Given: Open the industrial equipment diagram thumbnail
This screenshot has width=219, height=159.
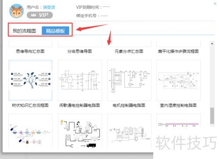Looking at the screenshot, I should pyautogui.click(x=129, y=131).
